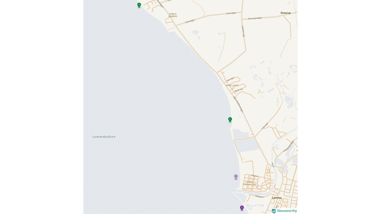Screen dimensions: 381x214
Task: Select the Önnerup place label
Action: pyautogui.click(x=285, y=13)
